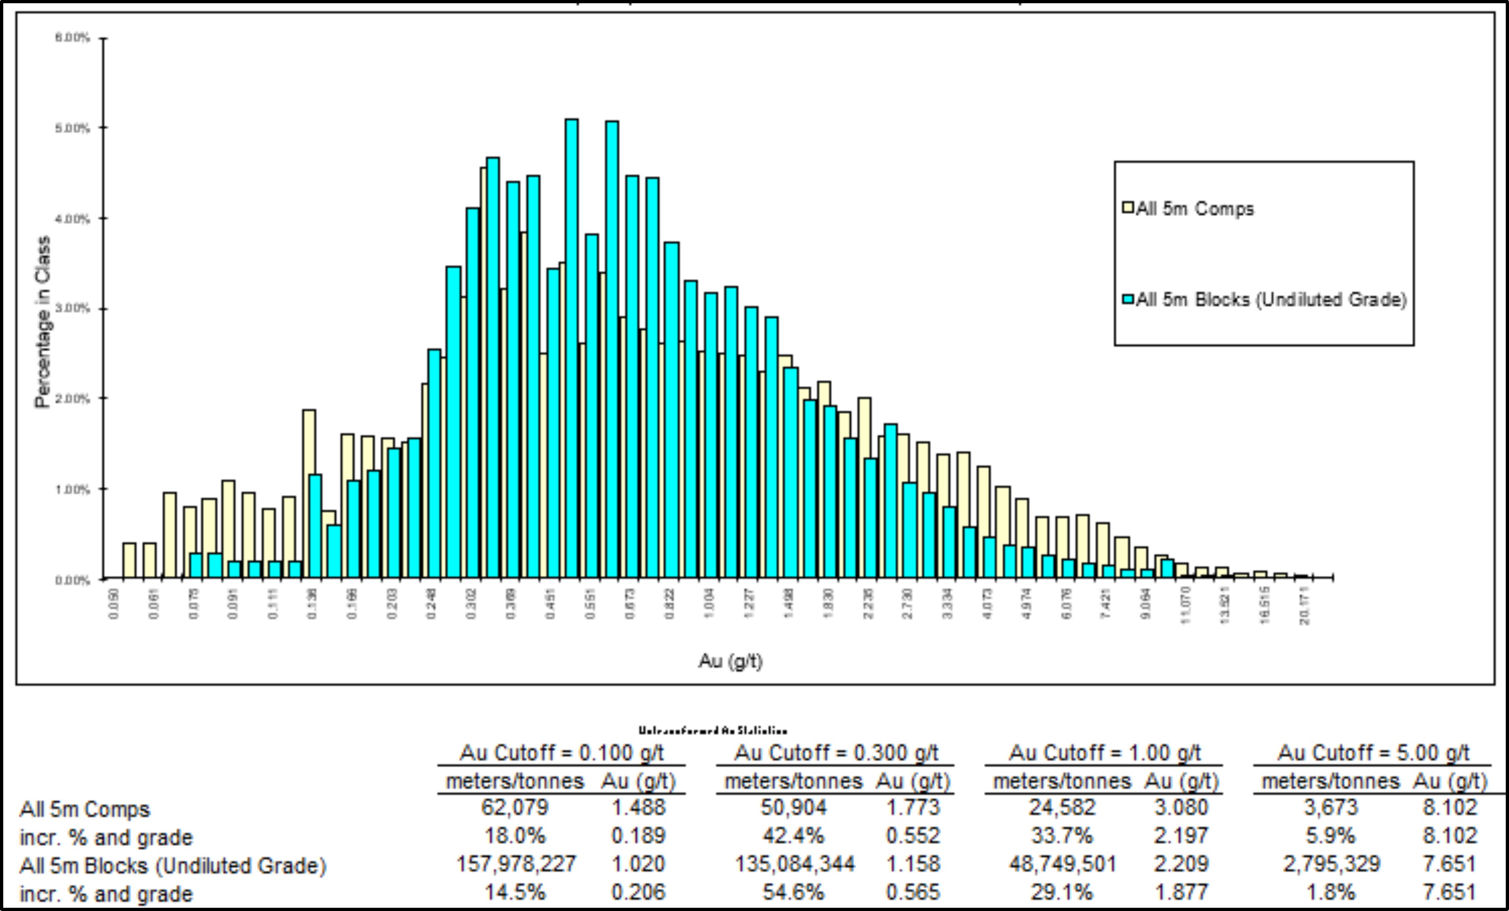Click the 0.00% y-axis tick label

click(73, 580)
